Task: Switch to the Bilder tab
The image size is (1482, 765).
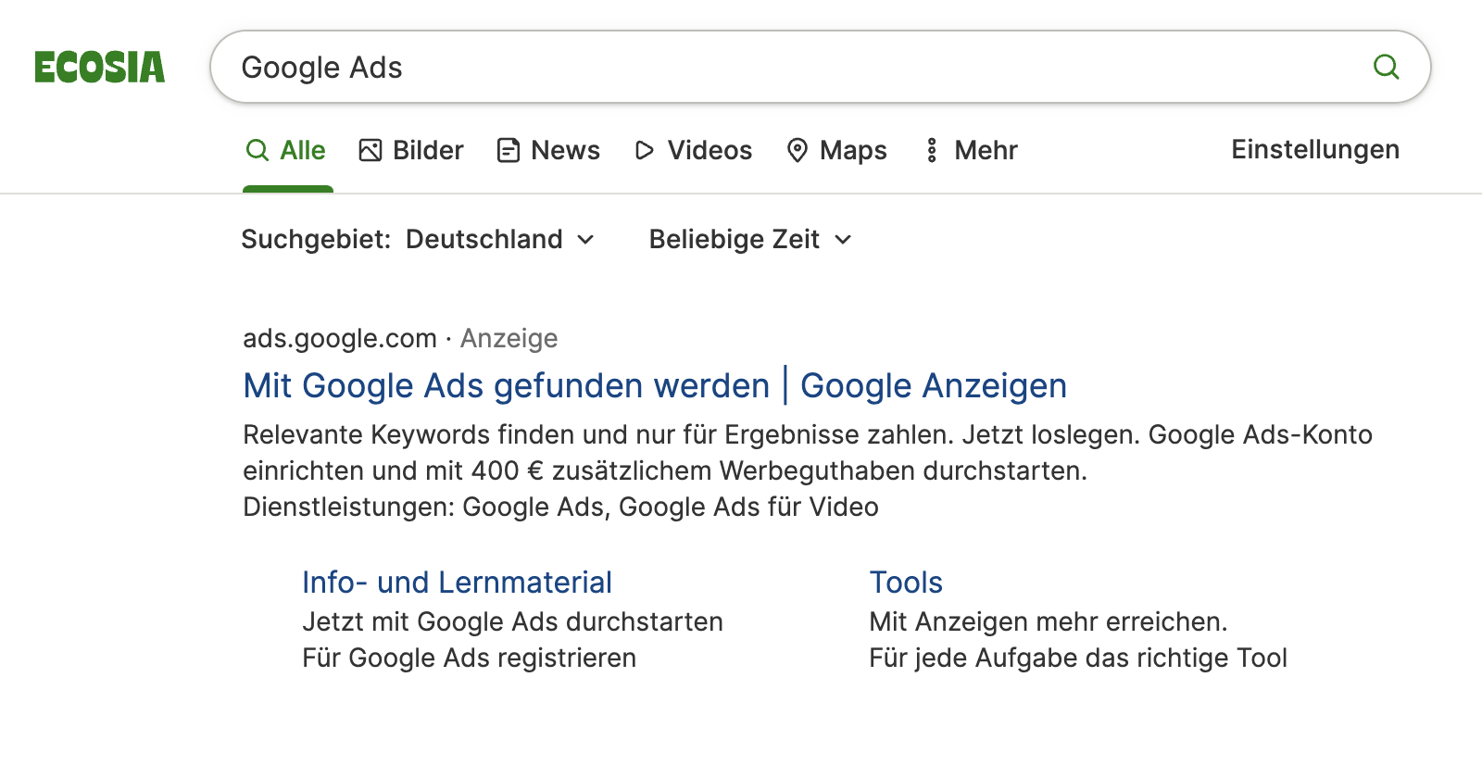Action: point(411,150)
